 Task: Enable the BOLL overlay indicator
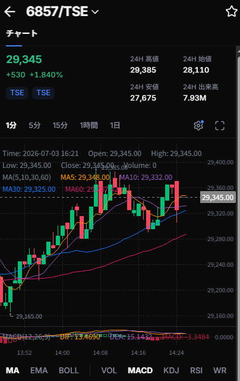pos(68,370)
